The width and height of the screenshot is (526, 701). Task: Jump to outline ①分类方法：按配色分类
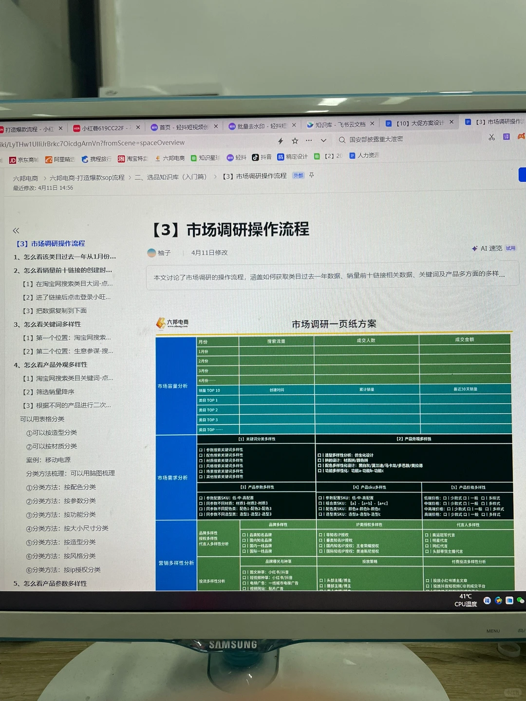click(61, 487)
